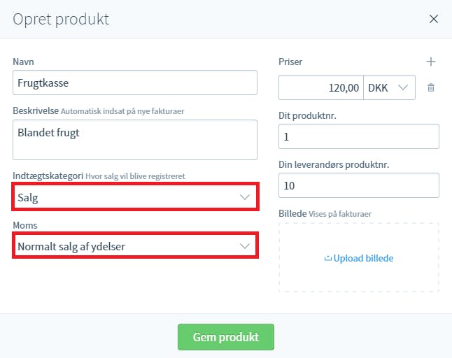The height and width of the screenshot is (358, 452).
Task: Focus the Din leverandørs produktnr. field
Action: point(359,185)
